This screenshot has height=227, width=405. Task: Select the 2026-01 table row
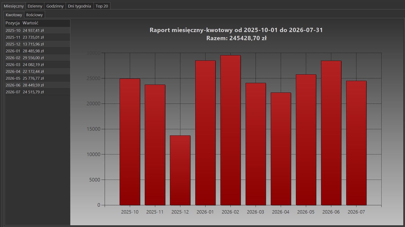click(x=37, y=51)
